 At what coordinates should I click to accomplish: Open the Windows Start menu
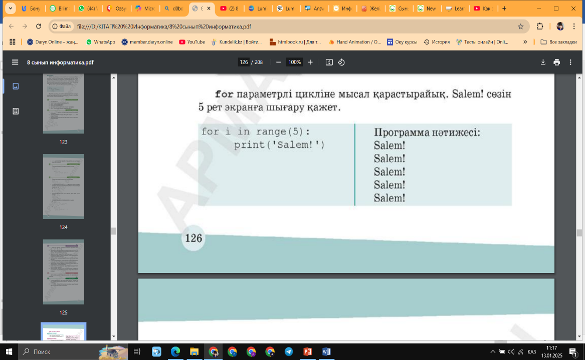(x=9, y=351)
